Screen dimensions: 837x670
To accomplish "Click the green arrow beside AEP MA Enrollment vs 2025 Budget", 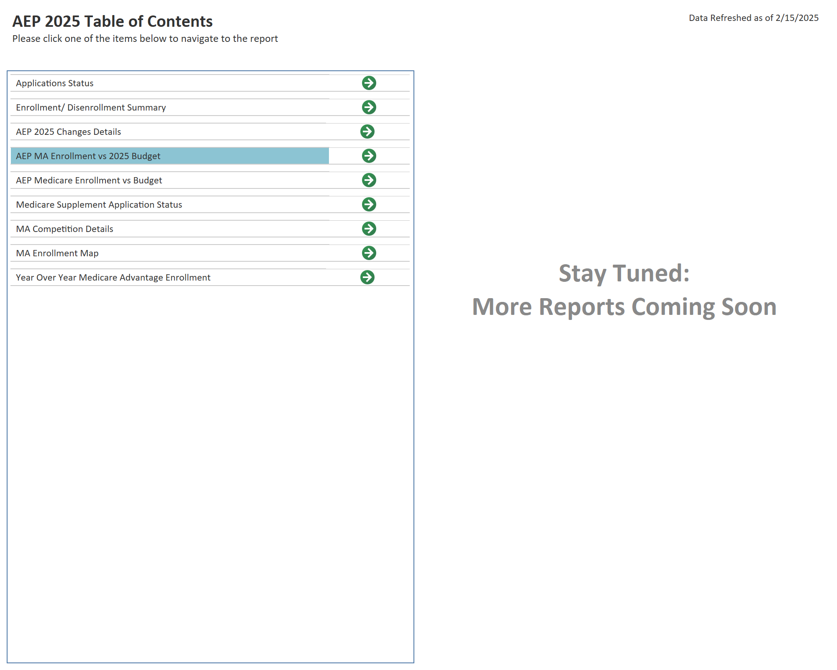I will 368,156.
